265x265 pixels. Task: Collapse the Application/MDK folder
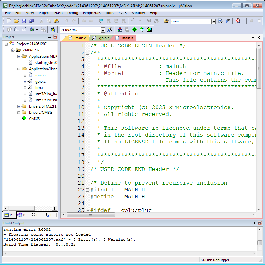[x=19, y=57]
